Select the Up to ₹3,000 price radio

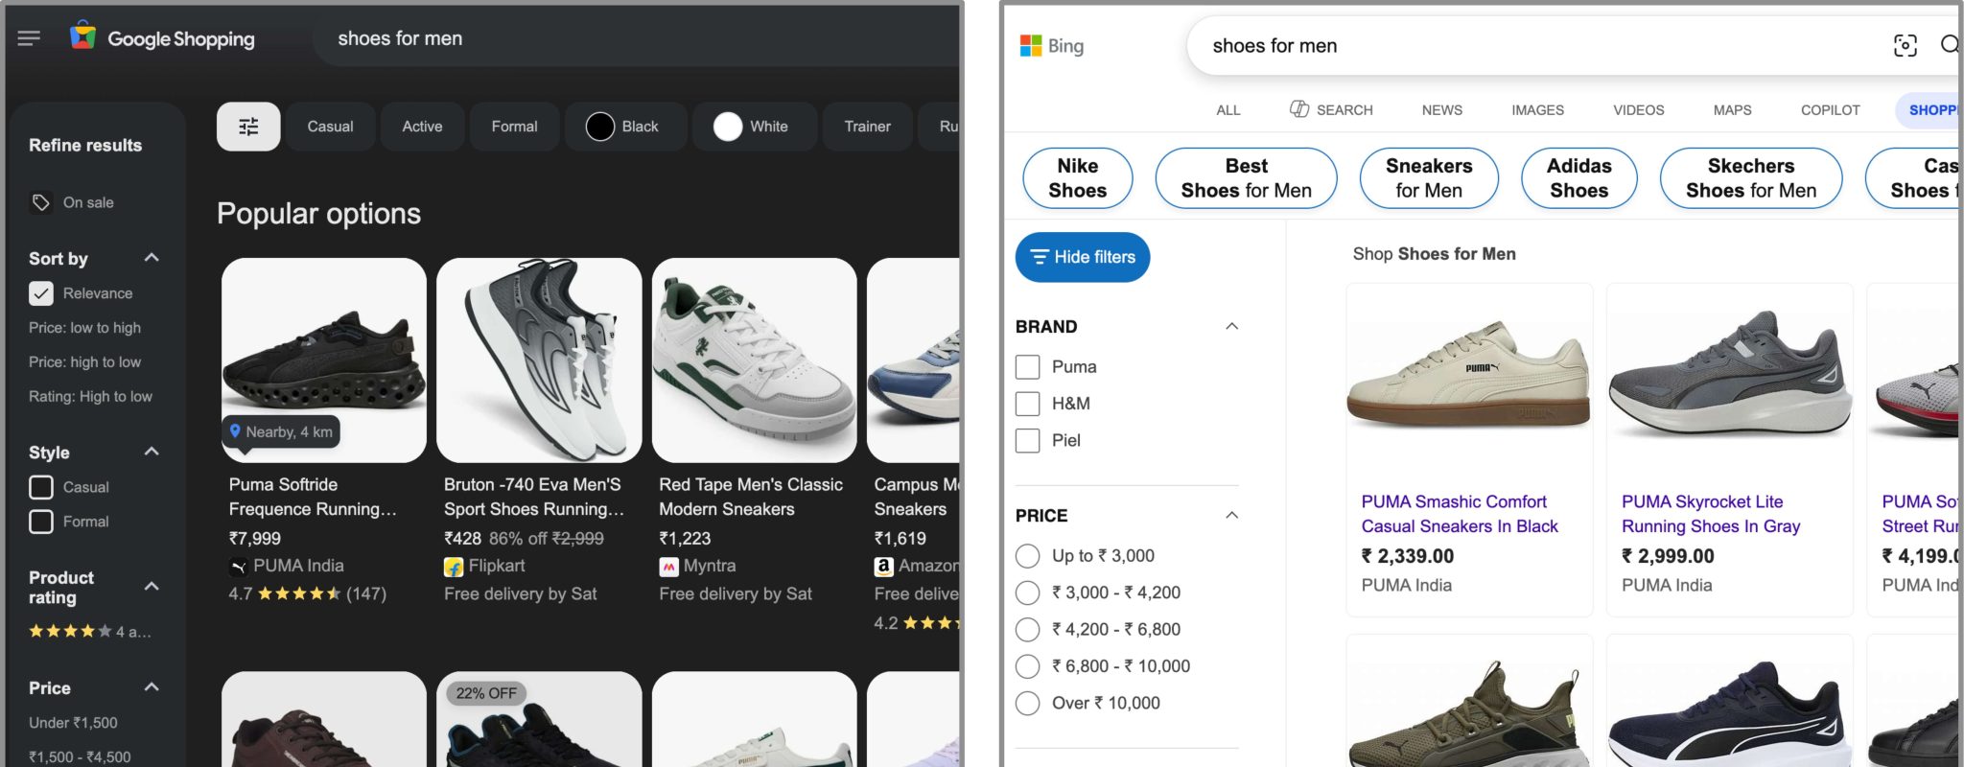pyautogui.click(x=1027, y=556)
